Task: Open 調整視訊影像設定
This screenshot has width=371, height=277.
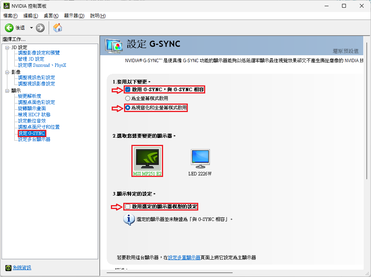Action: (x=37, y=83)
